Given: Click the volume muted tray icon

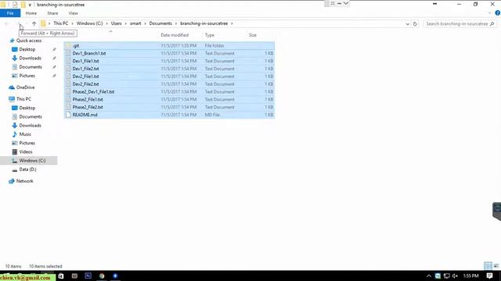Looking at the screenshot, I should tap(456, 276).
